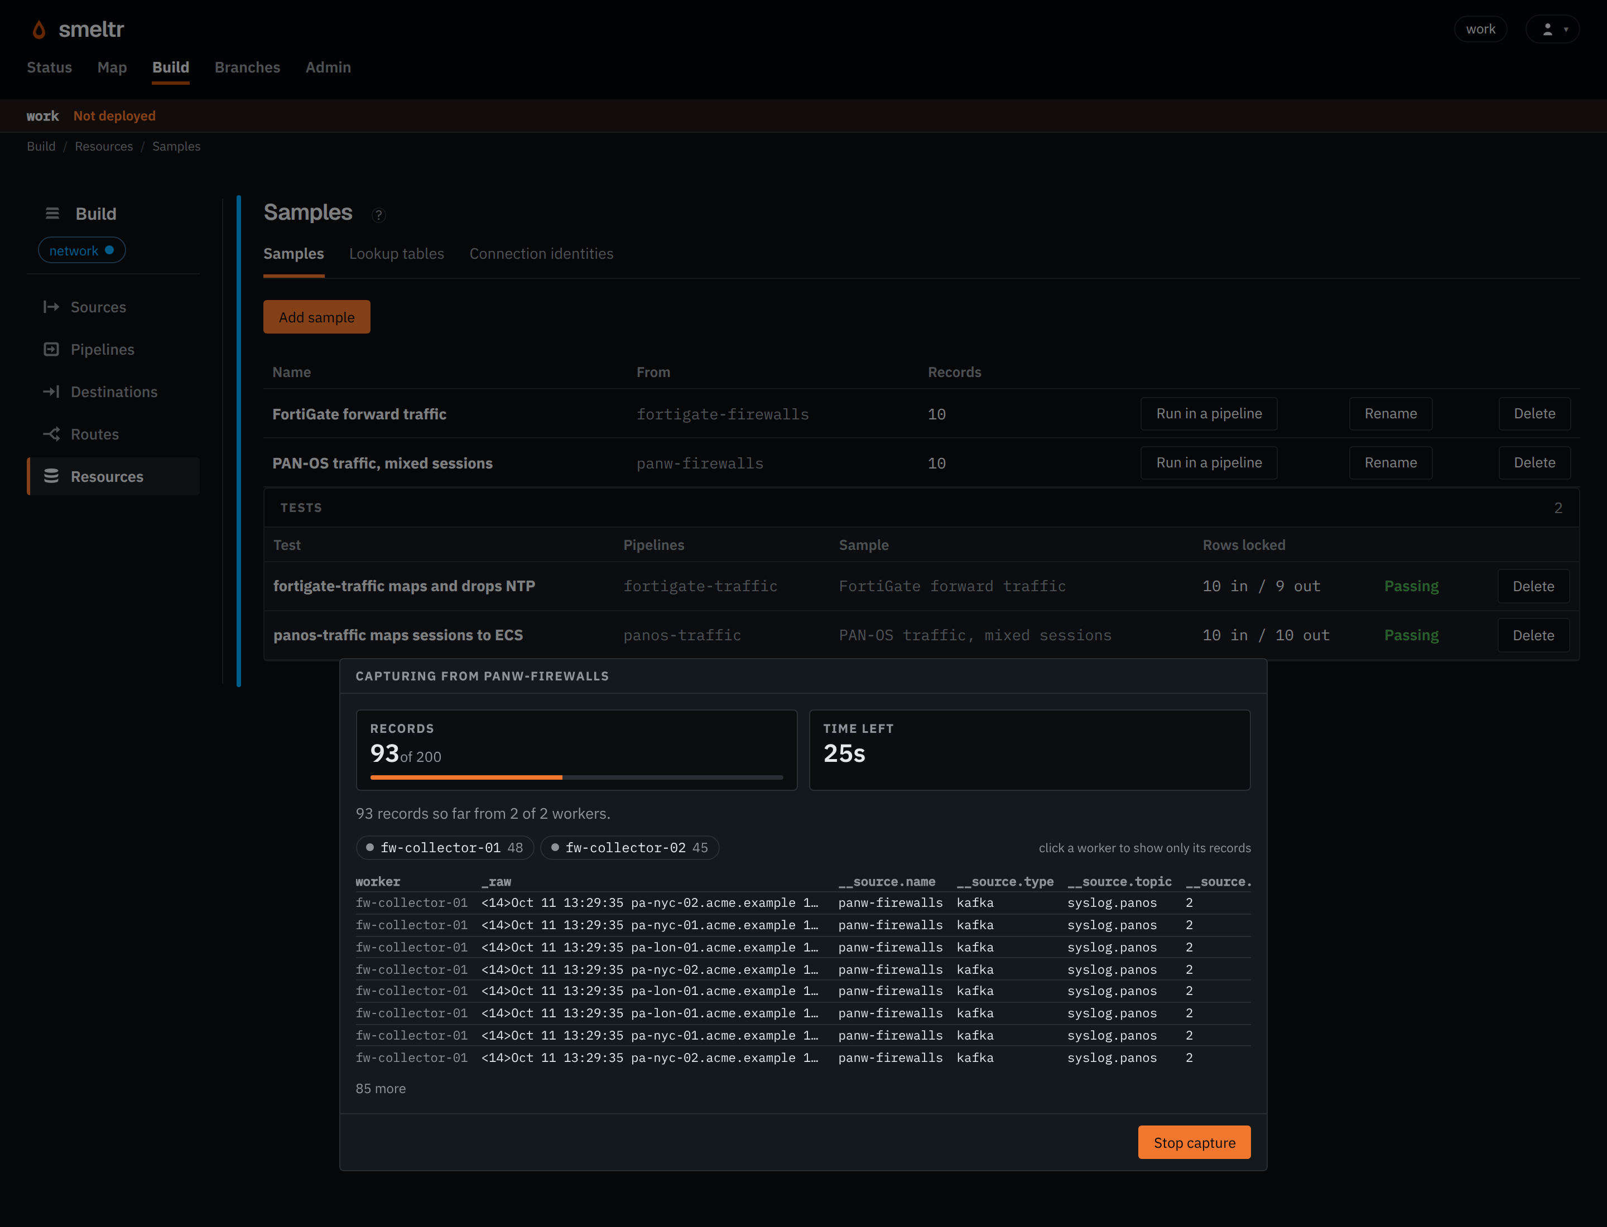Delete the panos-traffic maps sessions to ECS test
This screenshot has width=1607, height=1227.
[1533, 635]
